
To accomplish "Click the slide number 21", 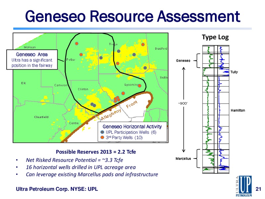I will click(x=258, y=189).
